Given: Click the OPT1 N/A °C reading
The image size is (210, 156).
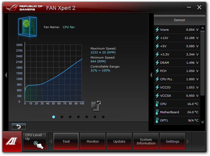Looking at the screenshot, I should (x=193, y=120).
